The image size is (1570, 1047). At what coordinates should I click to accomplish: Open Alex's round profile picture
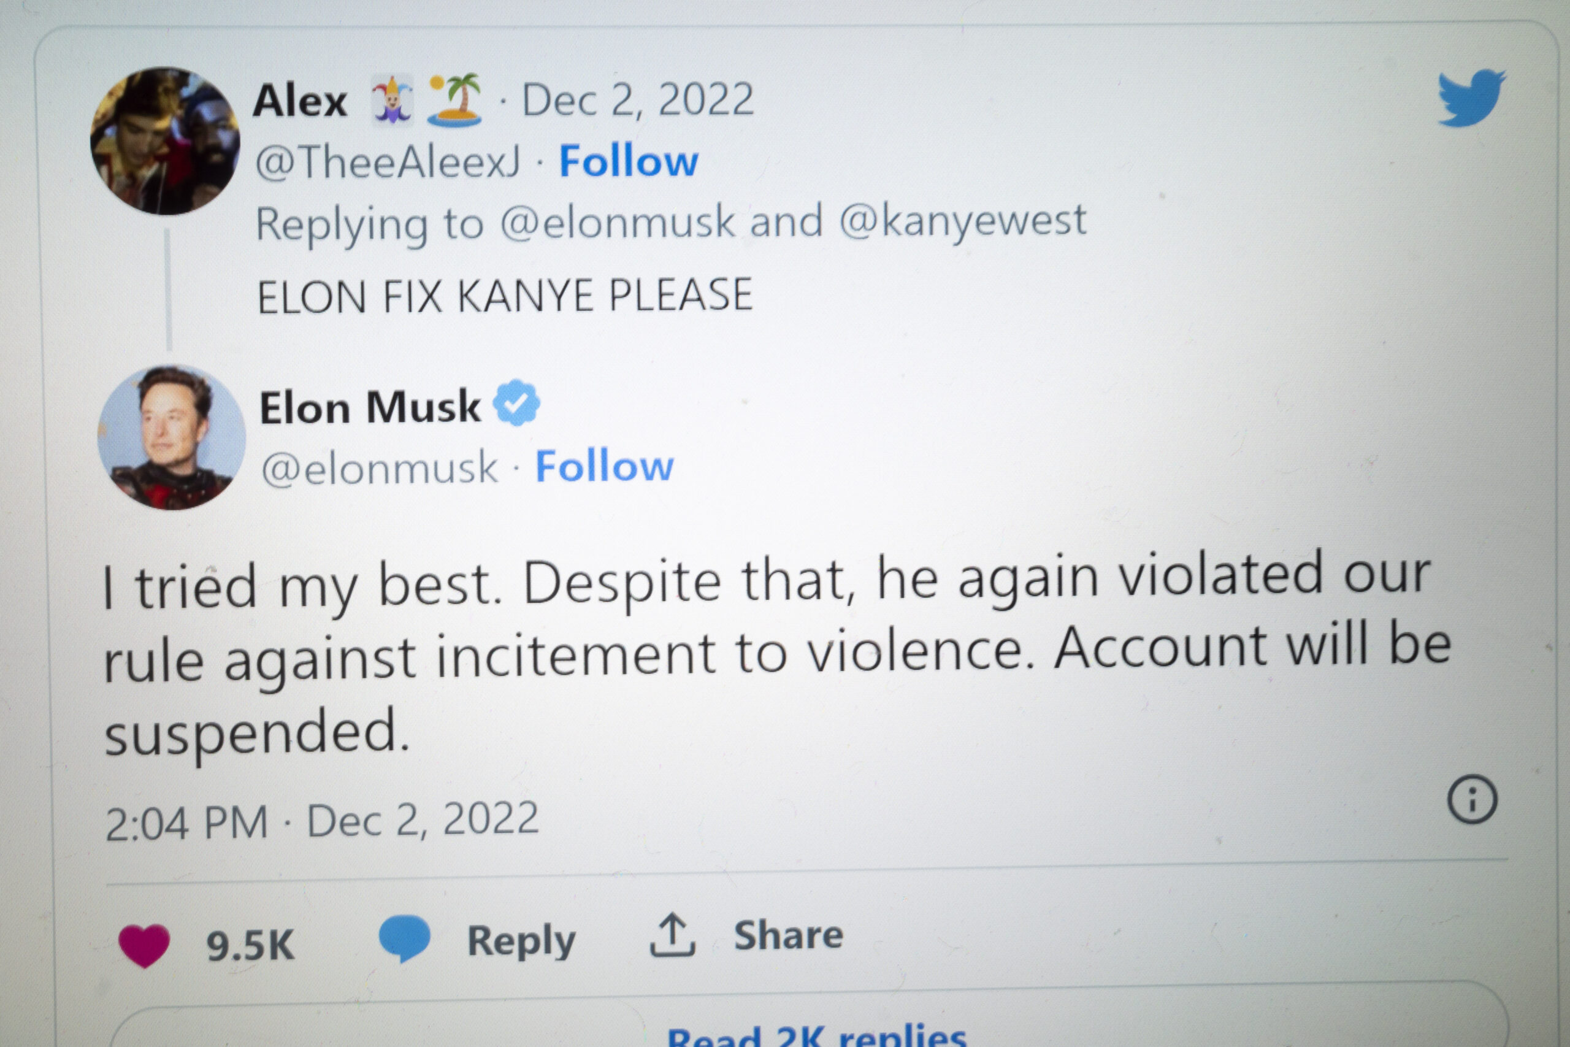(166, 141)
